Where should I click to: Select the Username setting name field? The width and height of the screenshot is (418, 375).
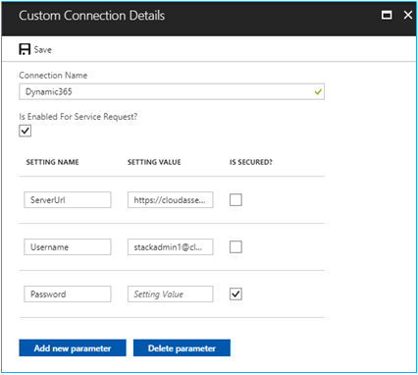68,246
